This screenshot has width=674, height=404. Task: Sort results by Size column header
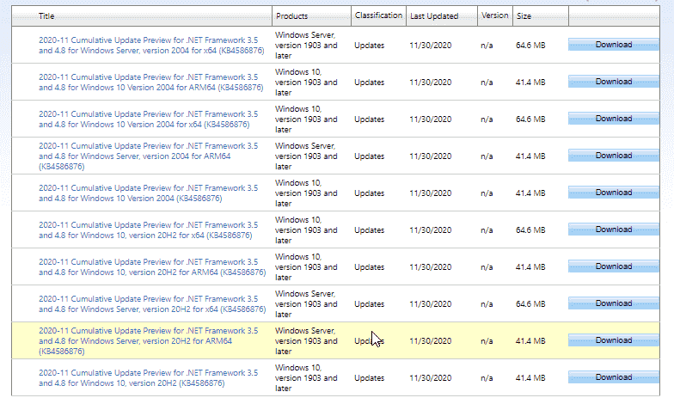click(524, 16)
